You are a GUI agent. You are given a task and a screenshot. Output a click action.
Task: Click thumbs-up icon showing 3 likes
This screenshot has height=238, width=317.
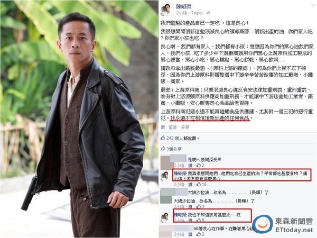click(199, 206)
